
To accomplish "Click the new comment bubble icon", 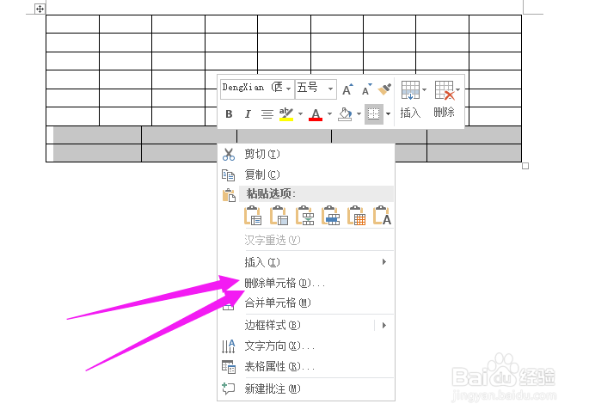I will (x=229, y=388).
